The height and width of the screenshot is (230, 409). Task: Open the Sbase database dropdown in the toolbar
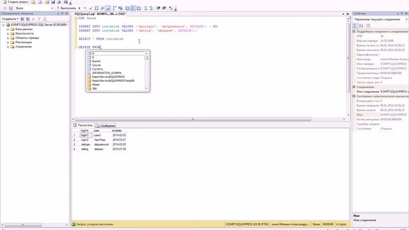[x=34, y=8]
